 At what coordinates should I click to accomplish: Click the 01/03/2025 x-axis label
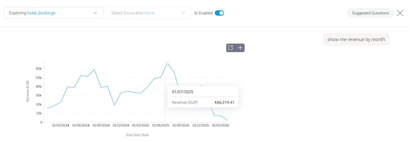[x=141, y=125]
